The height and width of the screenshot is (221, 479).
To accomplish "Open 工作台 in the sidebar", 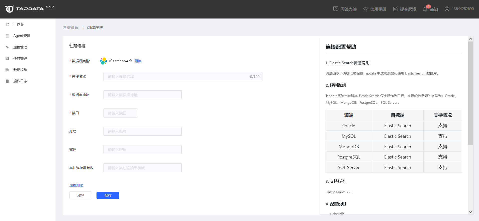I will (x=18, y=24).
